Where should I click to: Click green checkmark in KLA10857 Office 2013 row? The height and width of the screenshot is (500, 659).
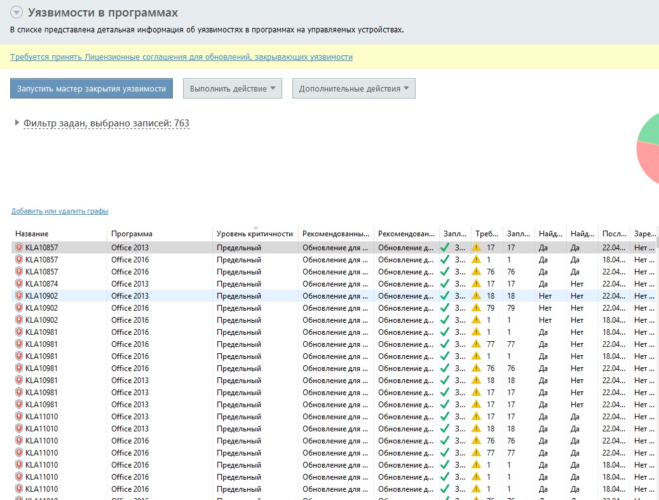[x=445, y=248]
